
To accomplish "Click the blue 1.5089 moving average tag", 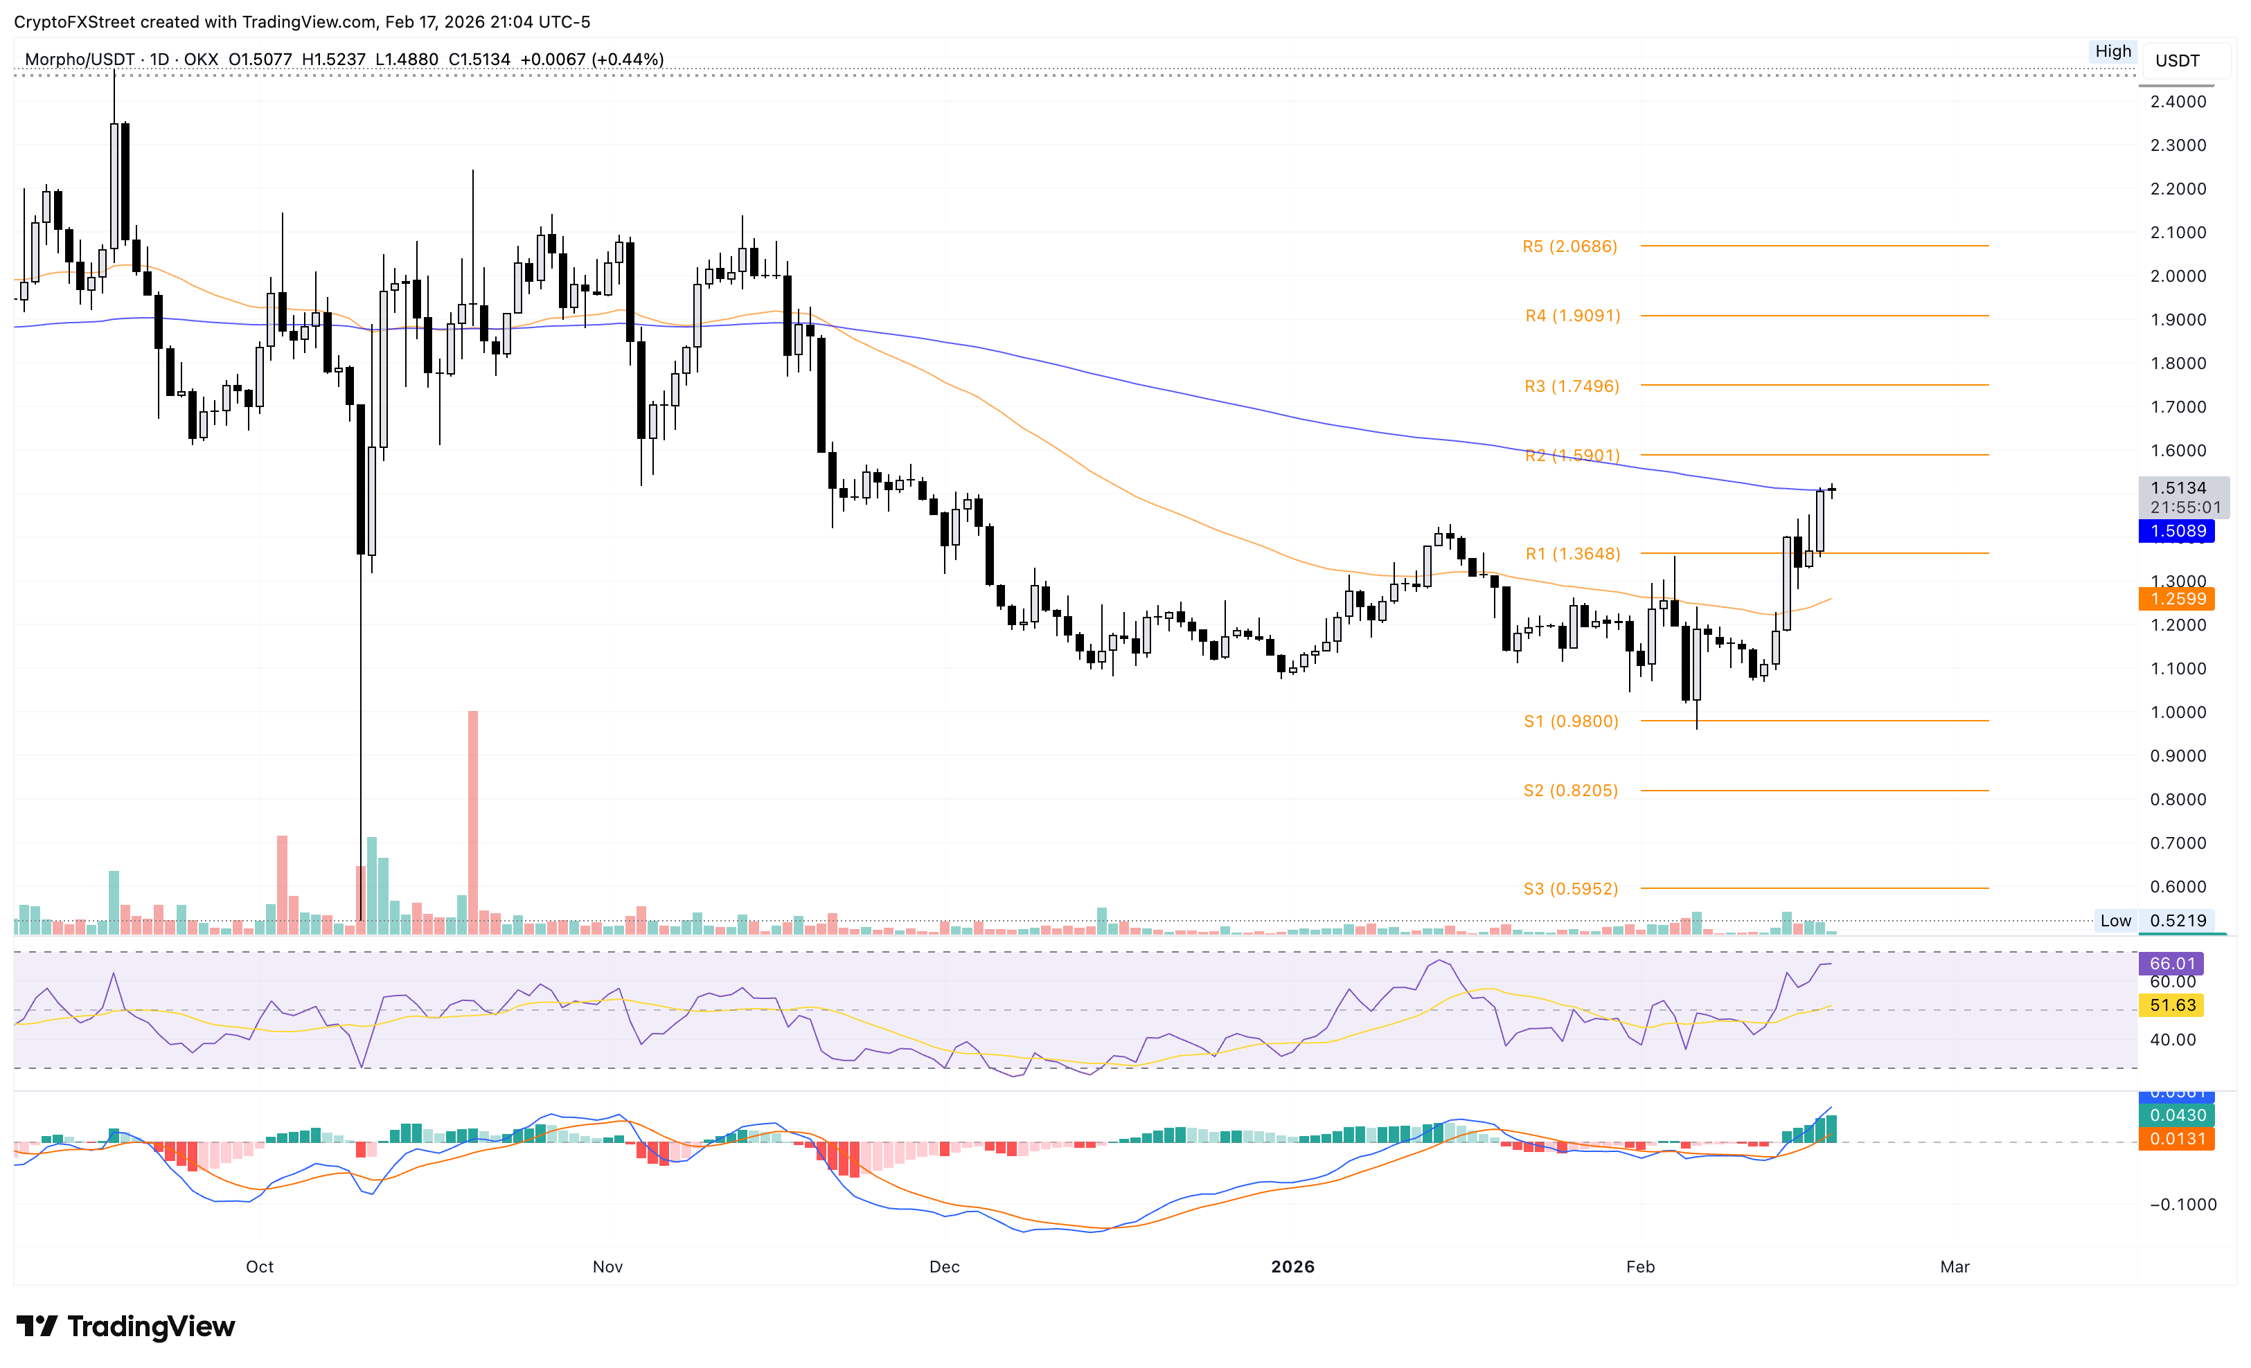I will click(2178, 532).
